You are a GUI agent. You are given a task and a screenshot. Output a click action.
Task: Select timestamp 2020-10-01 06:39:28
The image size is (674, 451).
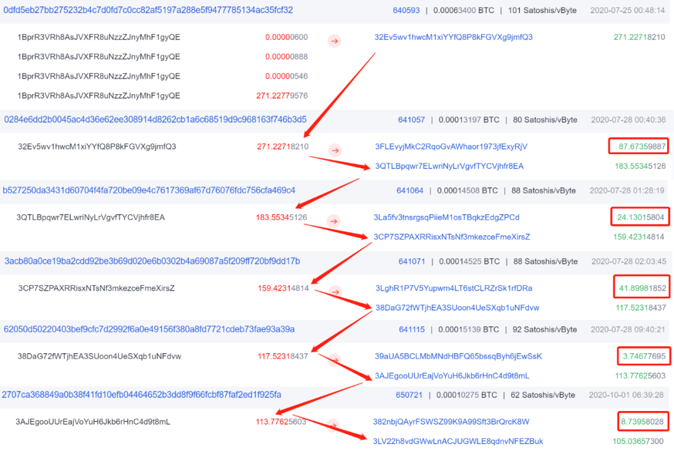tap(626, 395)
